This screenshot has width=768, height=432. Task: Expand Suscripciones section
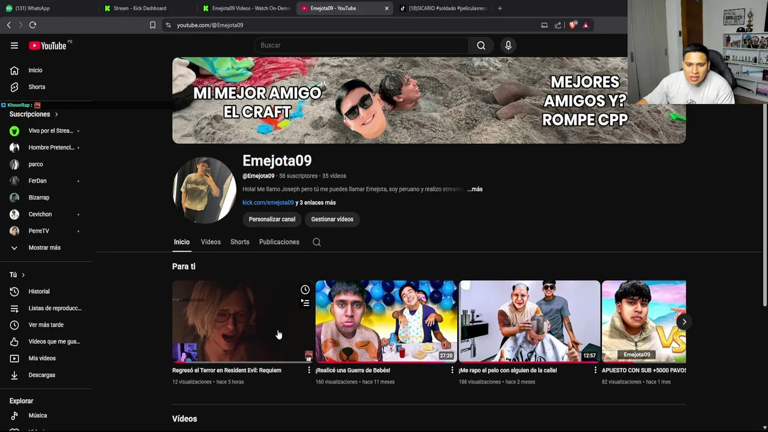(34, 114)
